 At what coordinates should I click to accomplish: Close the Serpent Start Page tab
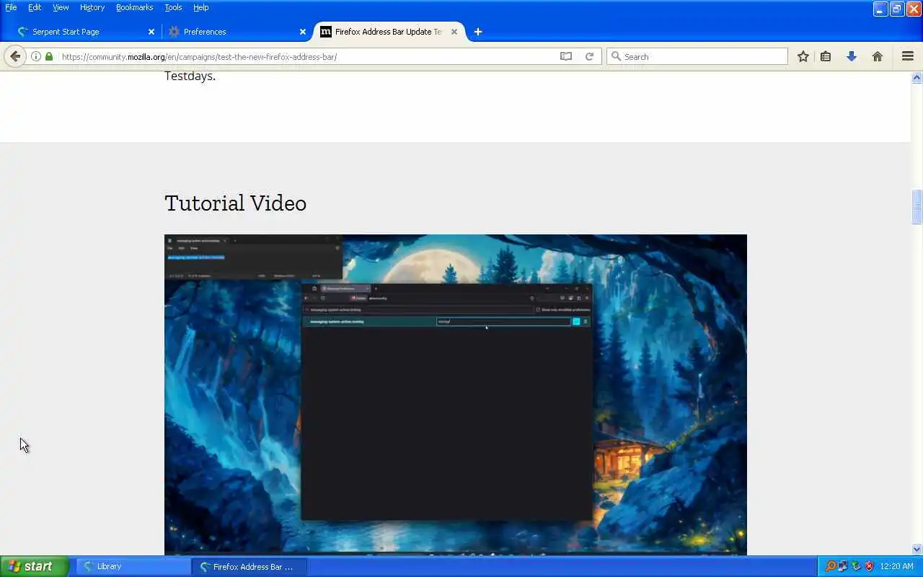(151, 32)
